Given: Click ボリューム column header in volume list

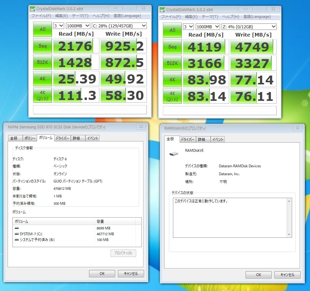Looking at the screenshot, I should [x=53, y=222].
